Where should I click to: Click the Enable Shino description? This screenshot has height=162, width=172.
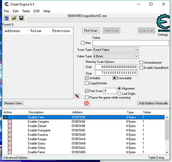[37, 148]
